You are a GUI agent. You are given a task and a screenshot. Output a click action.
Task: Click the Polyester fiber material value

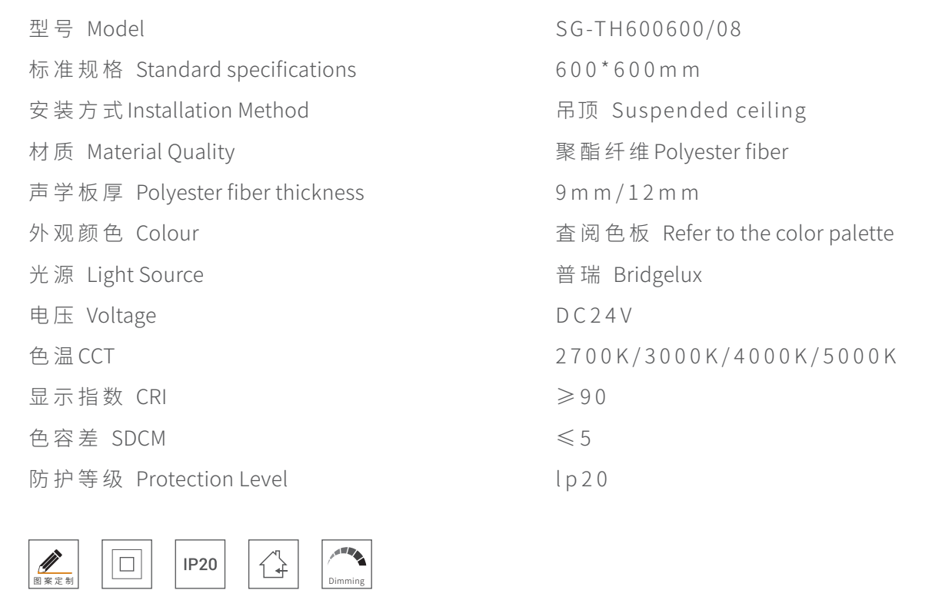672,152
